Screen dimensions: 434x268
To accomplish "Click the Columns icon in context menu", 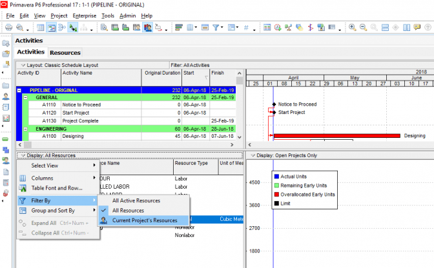I will click(24, 178).
